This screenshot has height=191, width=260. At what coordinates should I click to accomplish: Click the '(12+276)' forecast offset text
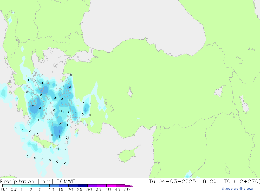tap(247, 181)
